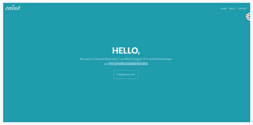Click the award ribbon badge at right edge
Viewport: 253px width, 125px height.
[x=248, y=17]
